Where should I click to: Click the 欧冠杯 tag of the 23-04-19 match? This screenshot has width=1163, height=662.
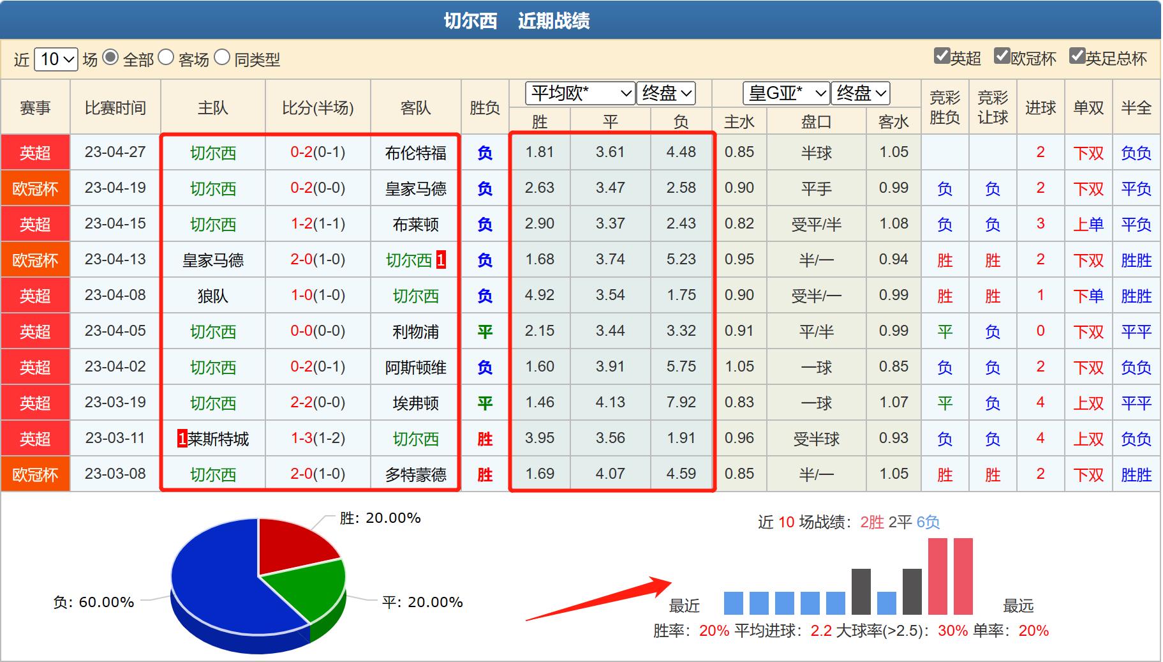pyautogui.click(x=35, y=188)
